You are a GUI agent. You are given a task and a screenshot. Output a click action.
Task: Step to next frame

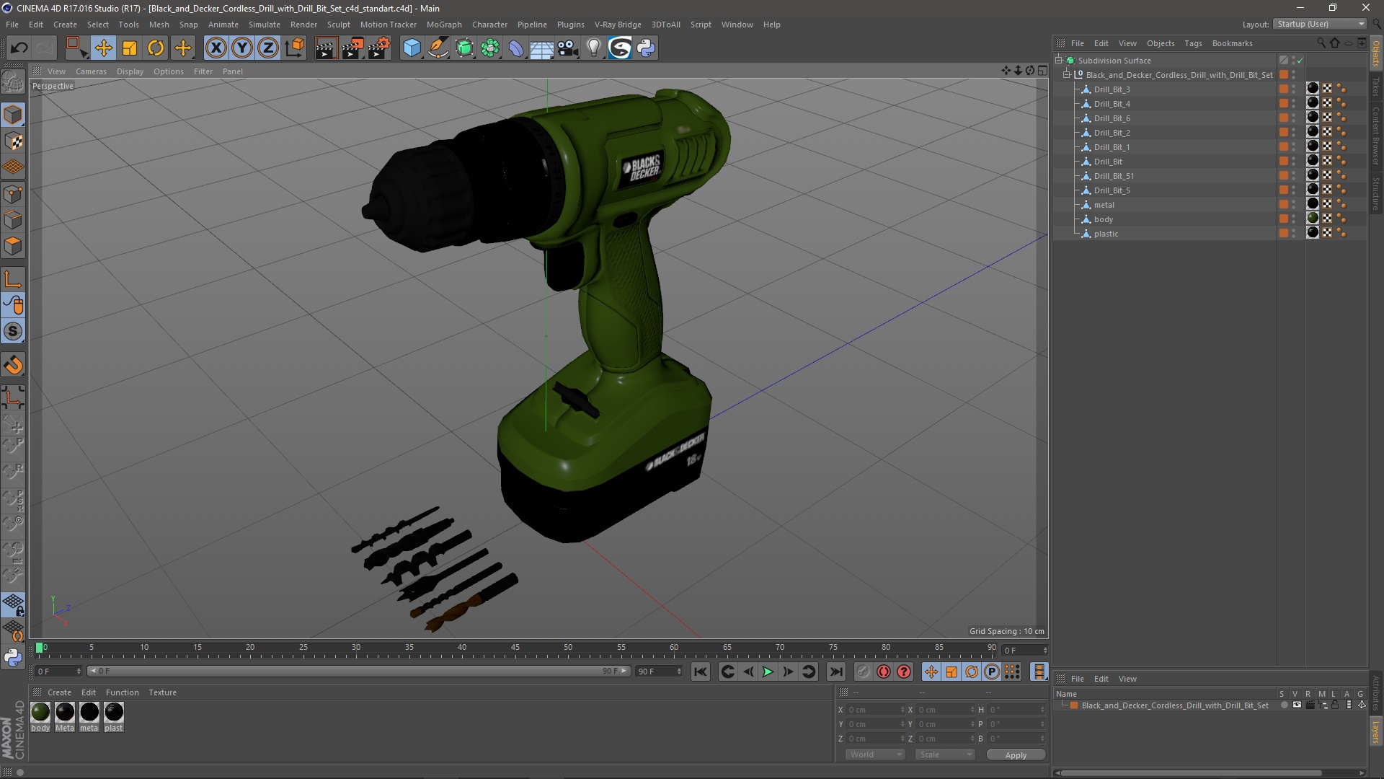789,672
